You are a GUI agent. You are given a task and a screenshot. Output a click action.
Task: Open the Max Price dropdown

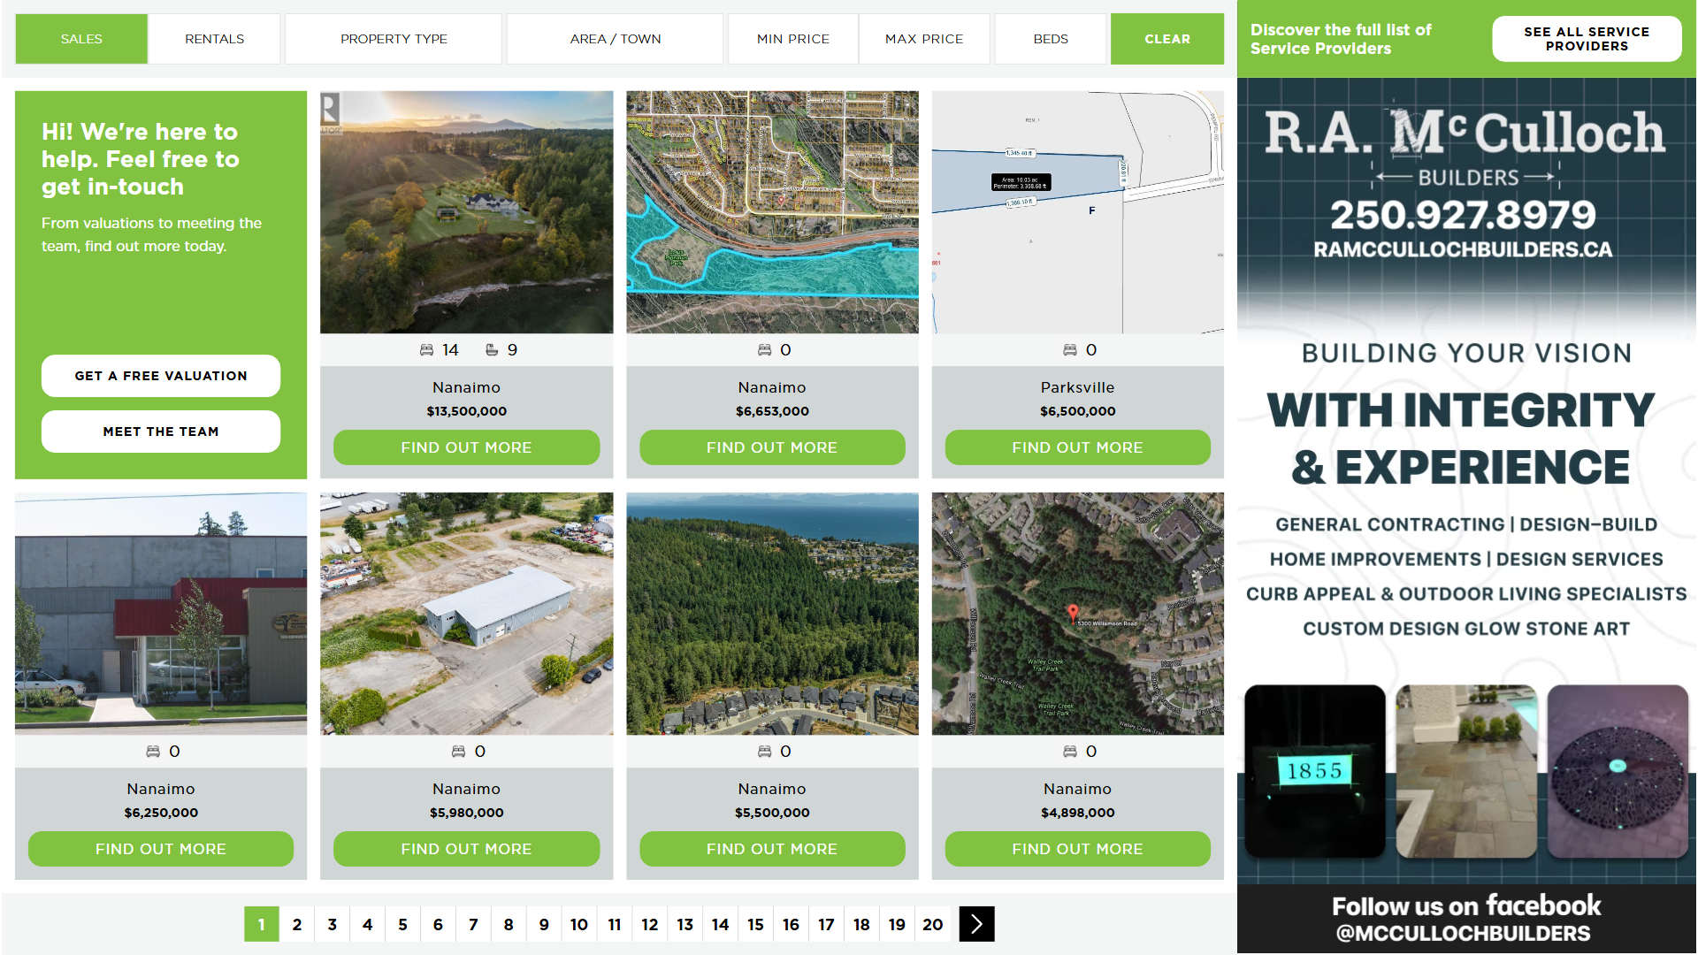coord(924,39)
